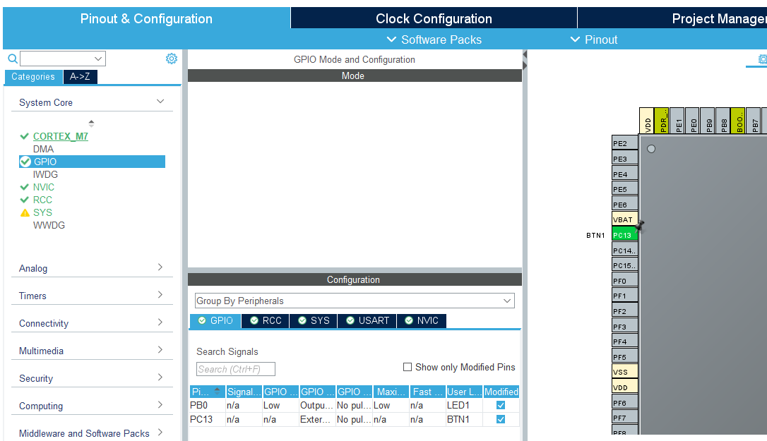Expand the Connectivity category

(92, 323)
